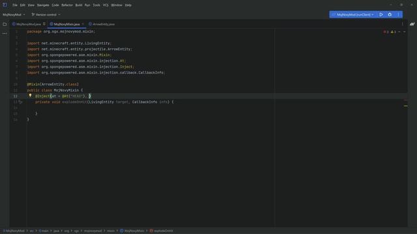The height and width of the screenshot is (234, 417).
Task: Open more run actions three-dot menu
Action: tap(398, 14)
